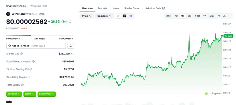The image size is (236, 105).
Task: Copy chart link icon
Action: (x=225, y=16)
